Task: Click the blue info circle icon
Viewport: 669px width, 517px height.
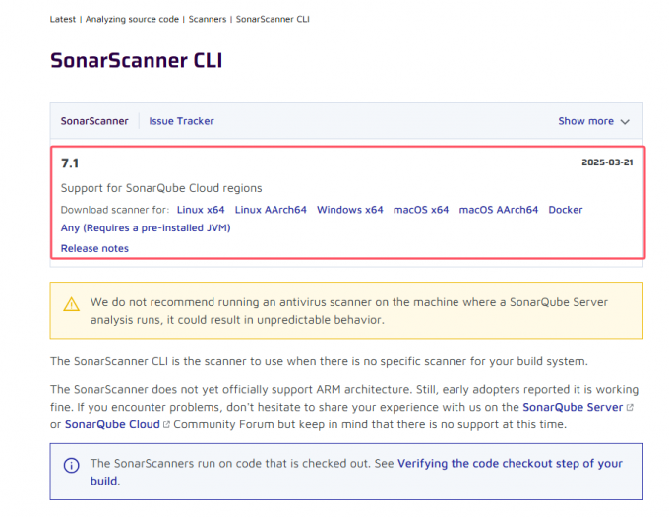Action: [71, 465]
